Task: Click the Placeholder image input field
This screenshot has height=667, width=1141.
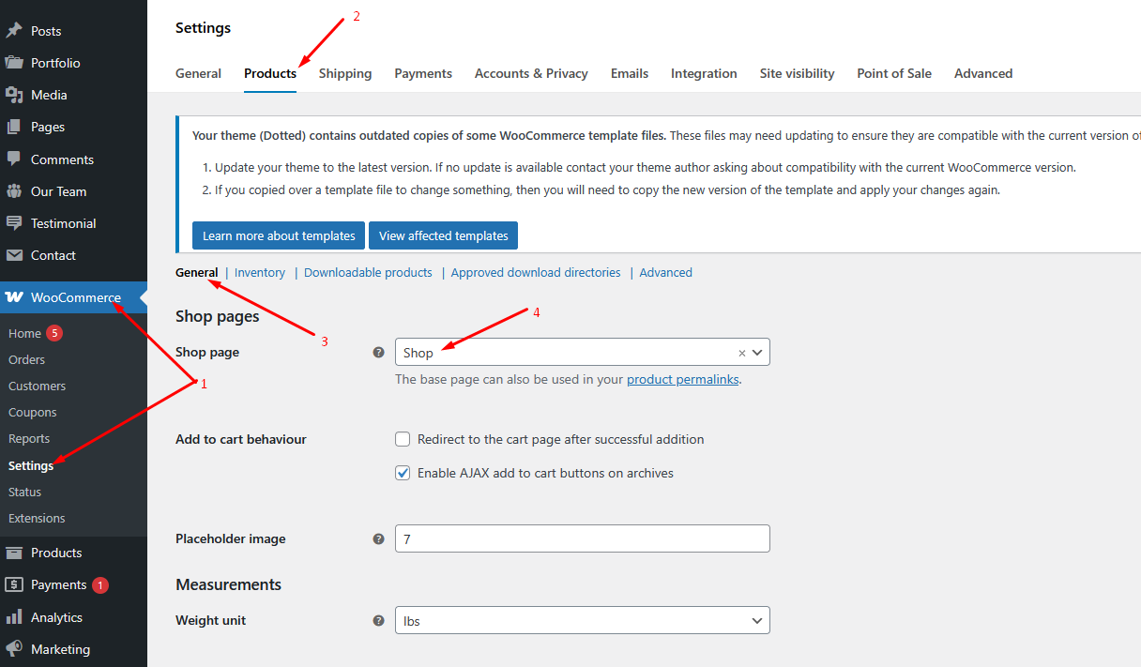Action: pos(583,538)
